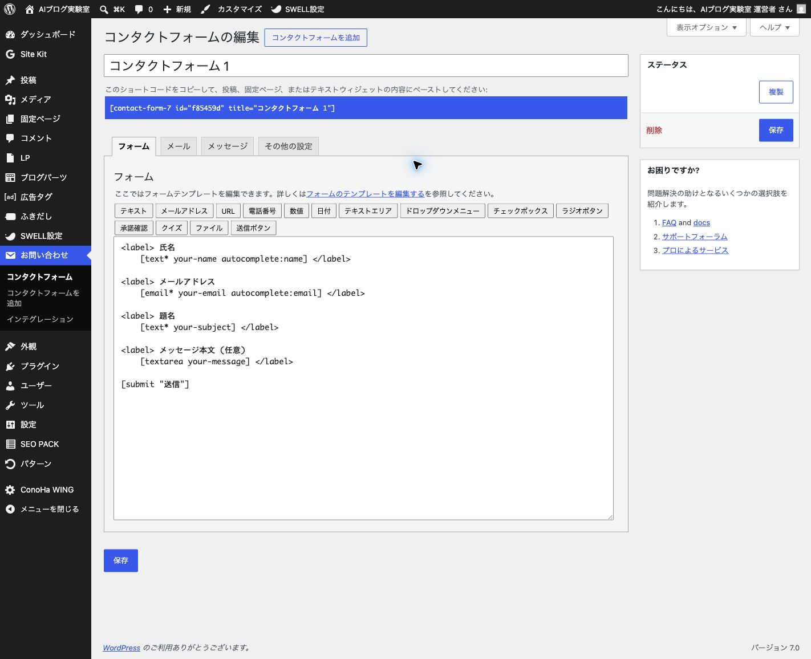Click the WordPress logo icon in admin bar
The image size is (811, 659).
pyautogui.click(x=10, y=9)
